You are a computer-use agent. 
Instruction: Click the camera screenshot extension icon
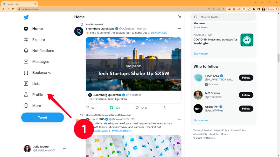point(239,9)
